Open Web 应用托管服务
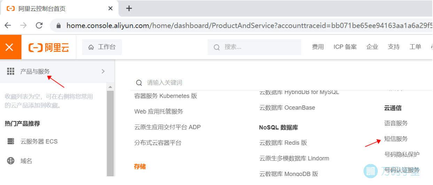 point(159,112)
